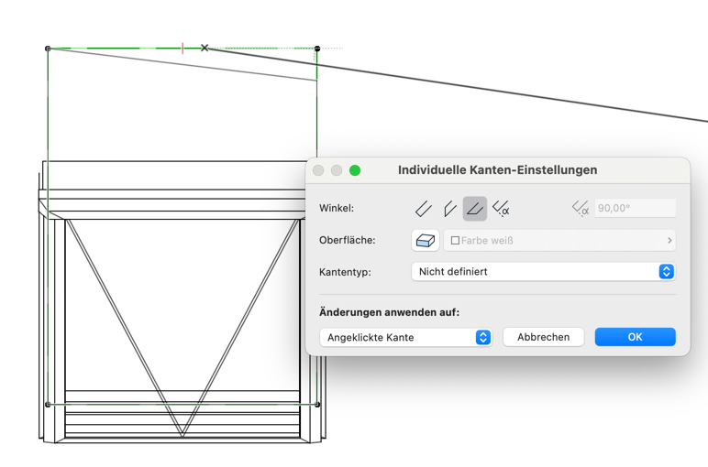Select the custom angle edge icon

(501, 209)
